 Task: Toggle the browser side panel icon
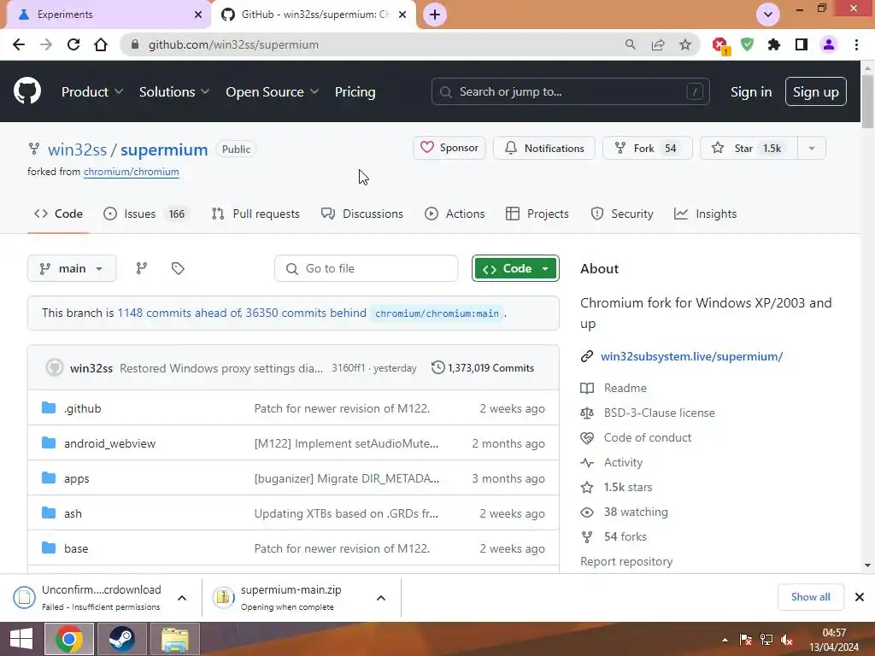coord(802,44)
